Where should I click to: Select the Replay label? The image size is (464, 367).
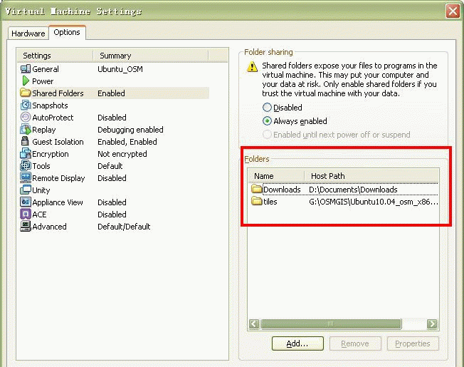point(44,130)
